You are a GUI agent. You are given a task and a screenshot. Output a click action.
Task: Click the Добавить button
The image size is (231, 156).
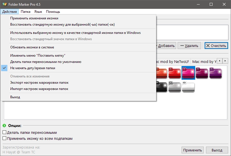166,46
